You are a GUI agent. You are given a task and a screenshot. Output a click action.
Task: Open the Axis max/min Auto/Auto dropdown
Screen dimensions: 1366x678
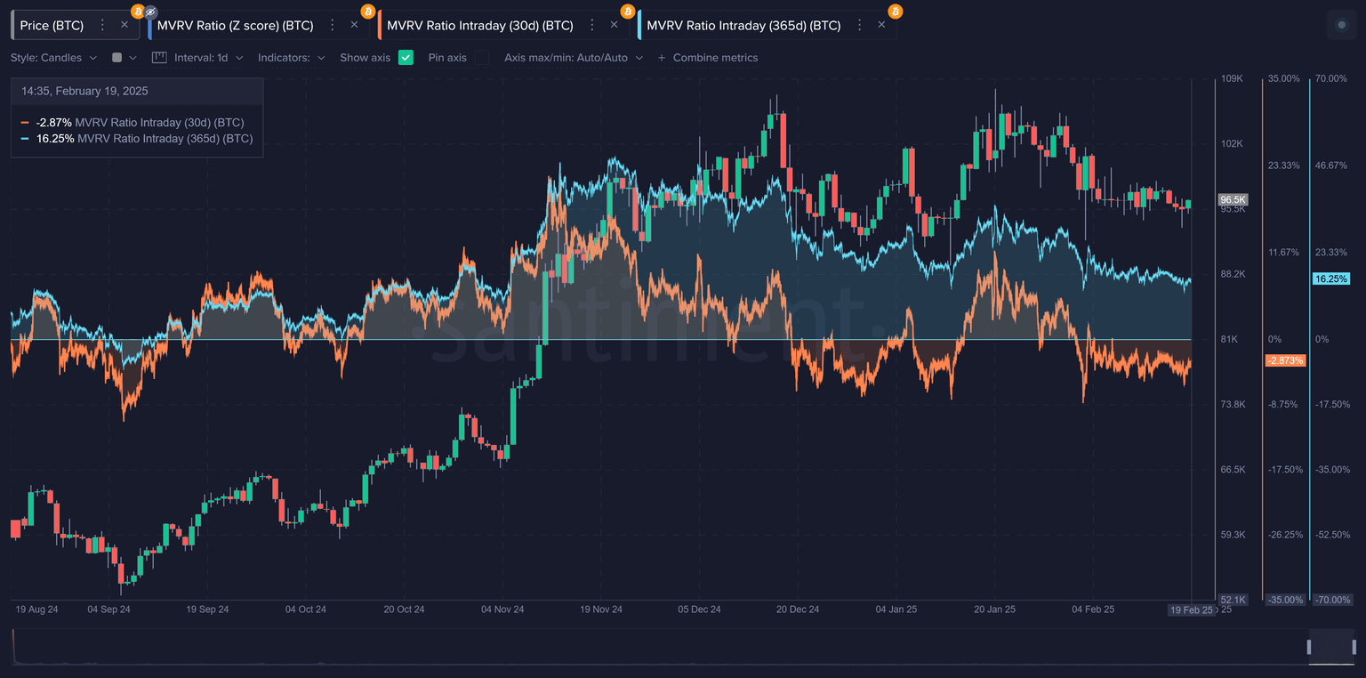click(x=573, y=58)
